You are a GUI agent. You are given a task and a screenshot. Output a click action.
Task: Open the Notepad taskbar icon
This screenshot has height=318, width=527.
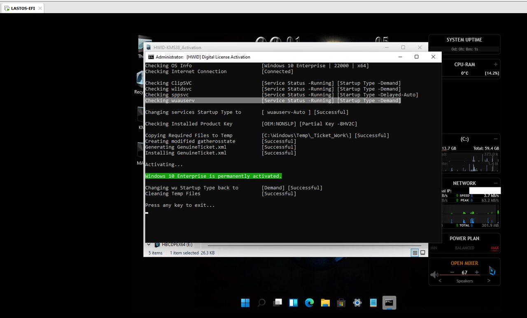click(x=373, y=303)
